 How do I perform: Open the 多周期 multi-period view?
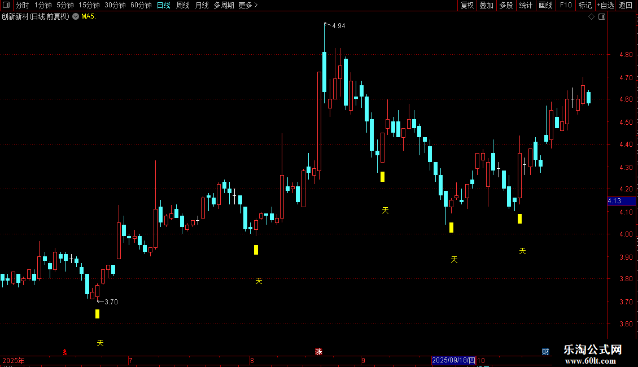224,5
